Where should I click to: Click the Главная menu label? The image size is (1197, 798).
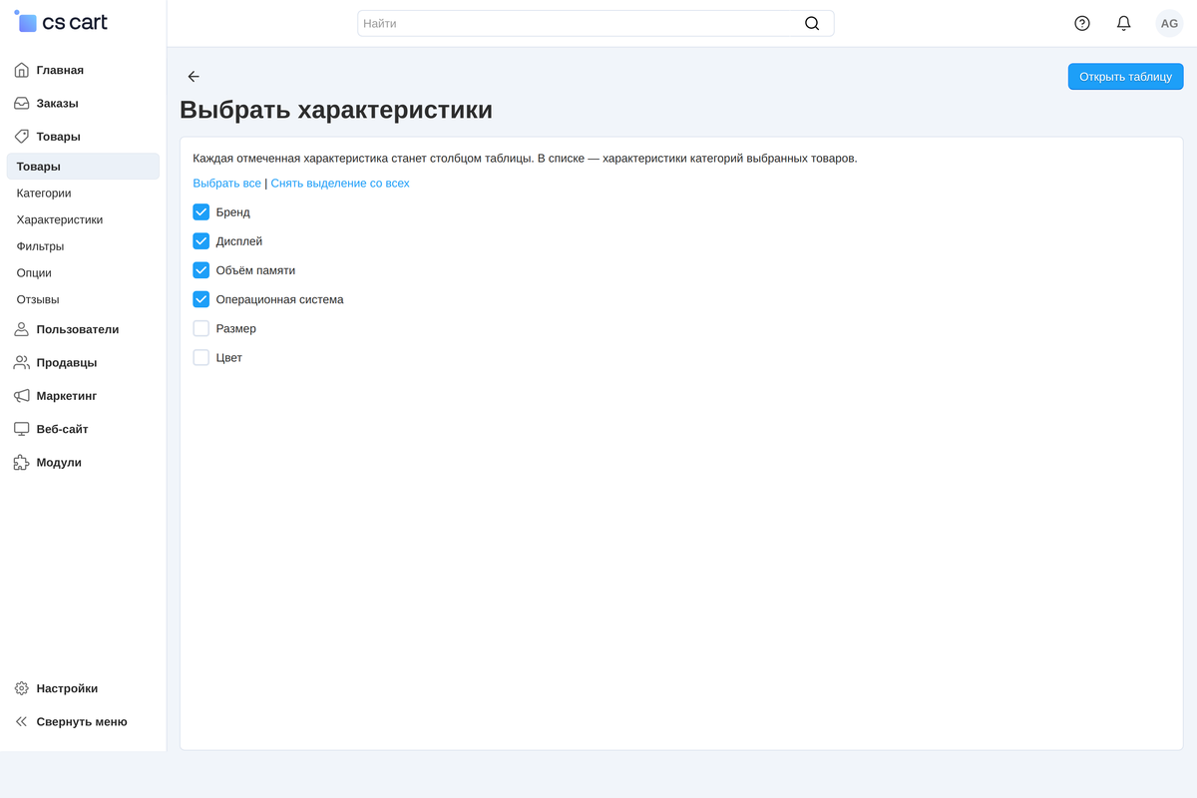60,70
